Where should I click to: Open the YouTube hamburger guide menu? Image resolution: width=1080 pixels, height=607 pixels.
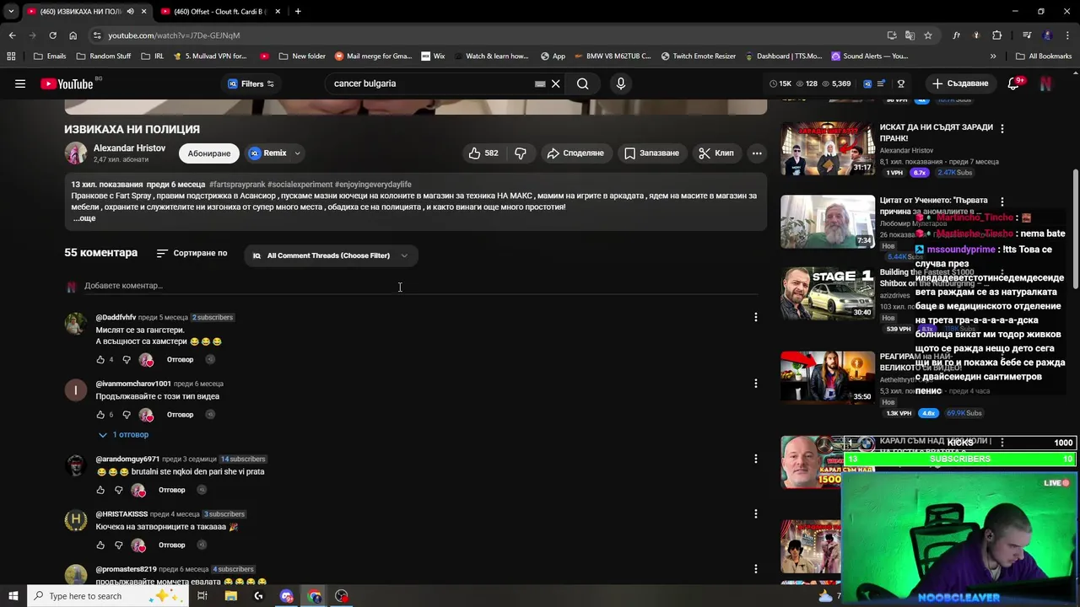20,83
